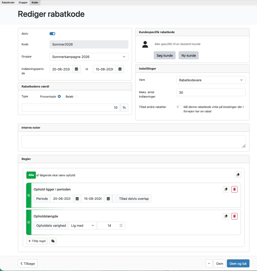Screen dimensions: 257x271
Task: Open calendar for the rule's Periode end date
Action: pyautogui.click(x=108, y=199)
